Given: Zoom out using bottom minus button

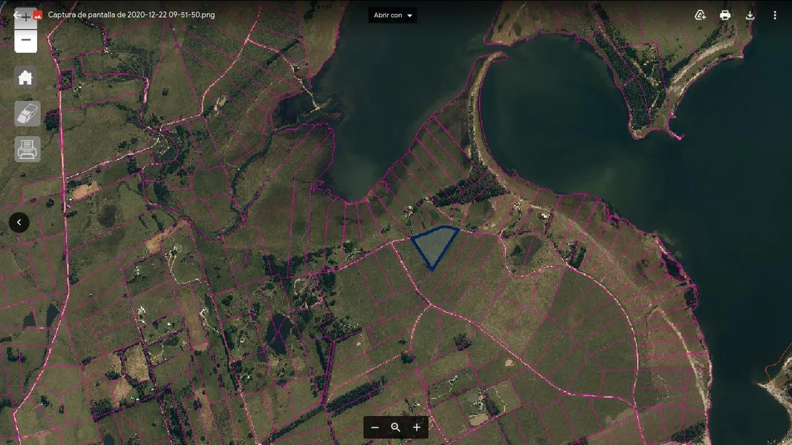Looking at the screenshot, I should [375, 427].
